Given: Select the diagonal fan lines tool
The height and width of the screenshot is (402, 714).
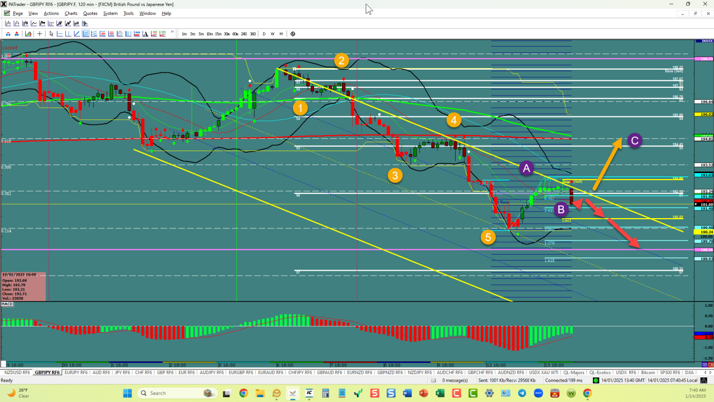Looking at the screenshot, I should point(120,34).
